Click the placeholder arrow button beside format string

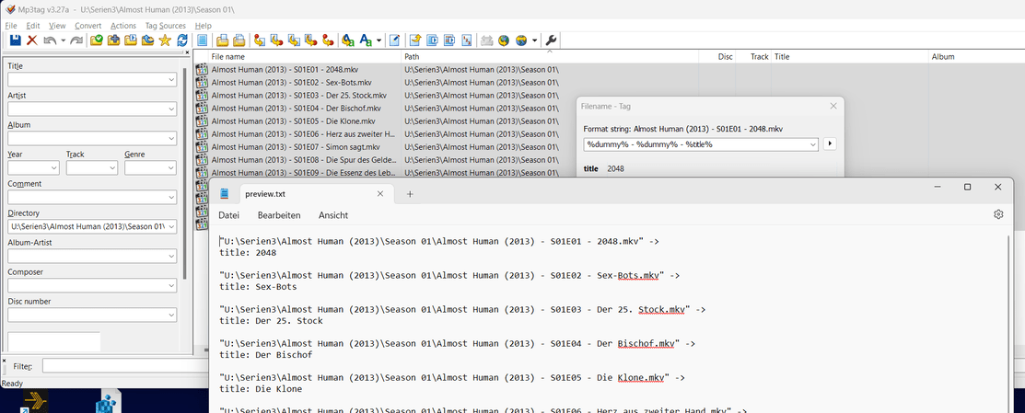click(830, 144)
